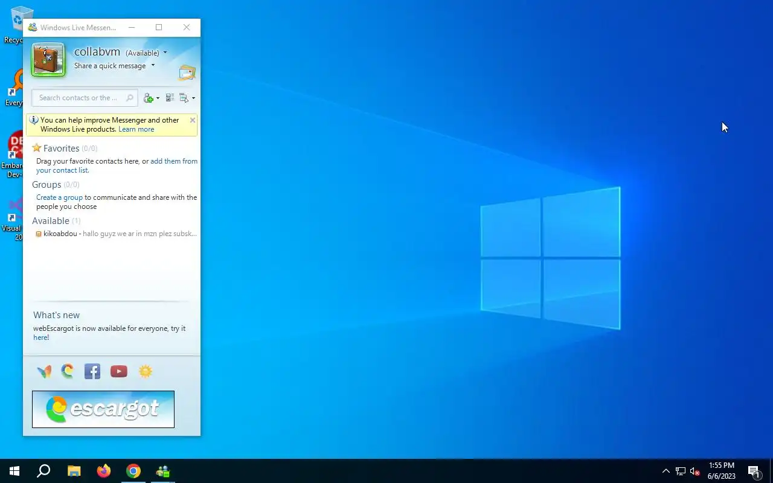This screenshot has height=483, width=773.
Task: Click the muted volume tray icon
Action: point(694,471)
